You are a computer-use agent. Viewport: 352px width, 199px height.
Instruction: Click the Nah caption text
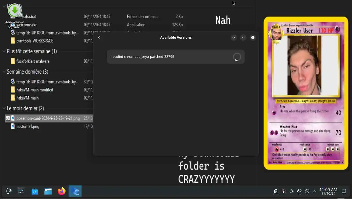pos(223,20)
